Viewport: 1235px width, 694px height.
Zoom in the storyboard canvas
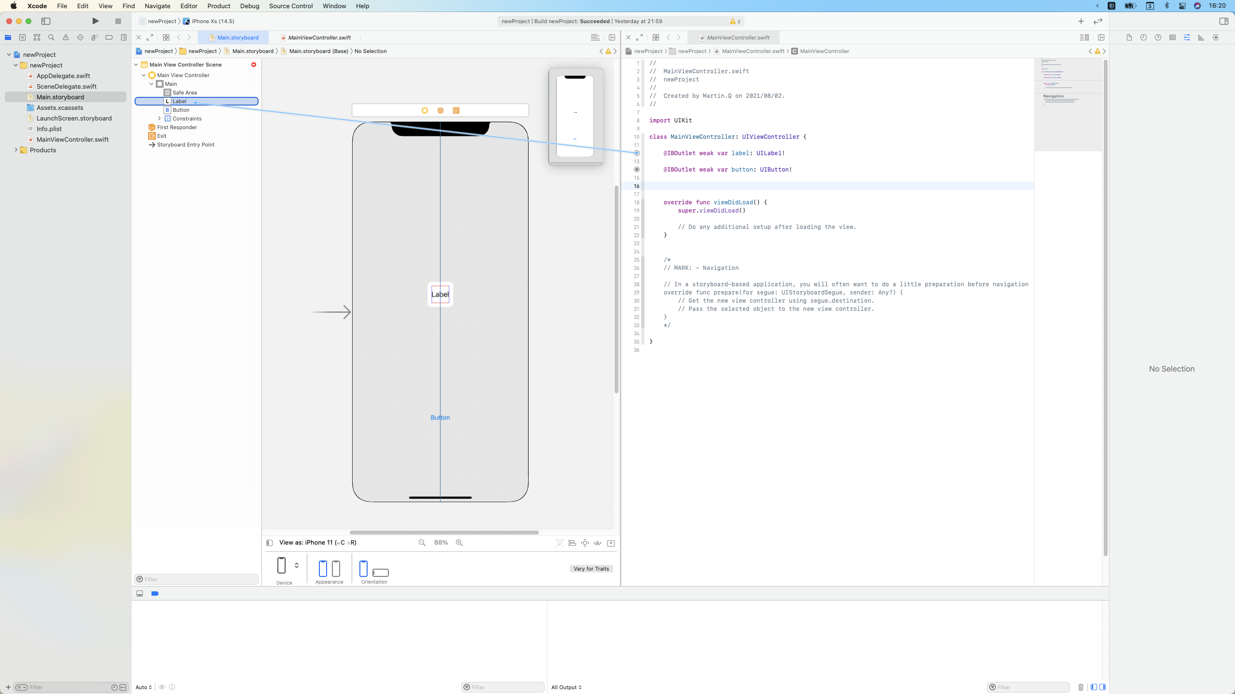coord(459,543)
